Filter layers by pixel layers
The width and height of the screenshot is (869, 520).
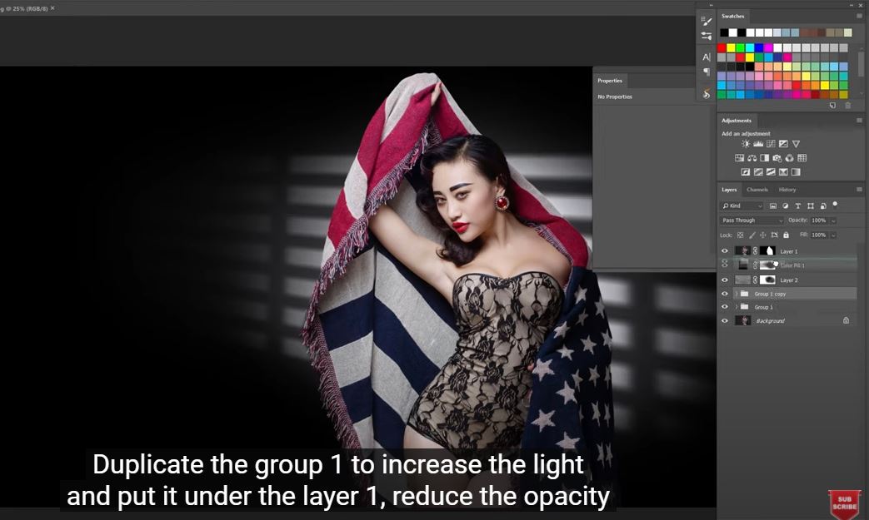tap(773, 206)
